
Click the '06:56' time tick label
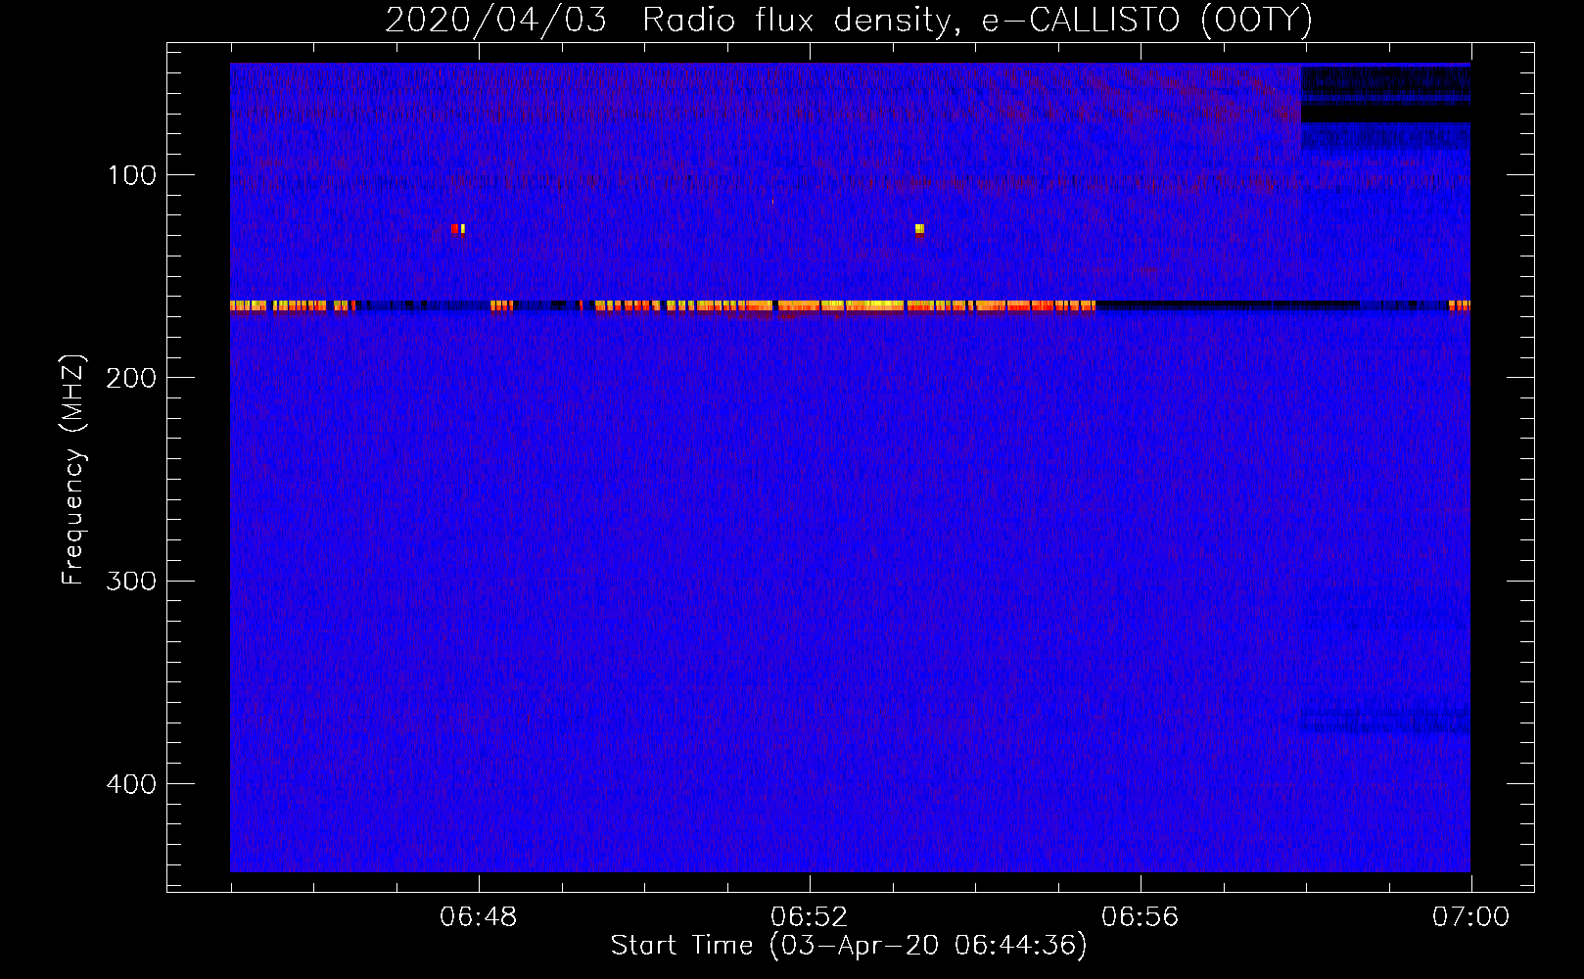pyautogui.click(x=1141, y=917)
